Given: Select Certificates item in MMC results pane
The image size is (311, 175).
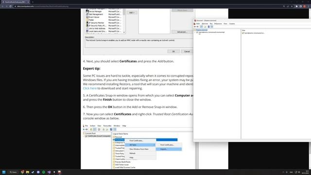Looking at the screenshot, I should [x=254, y=33].
